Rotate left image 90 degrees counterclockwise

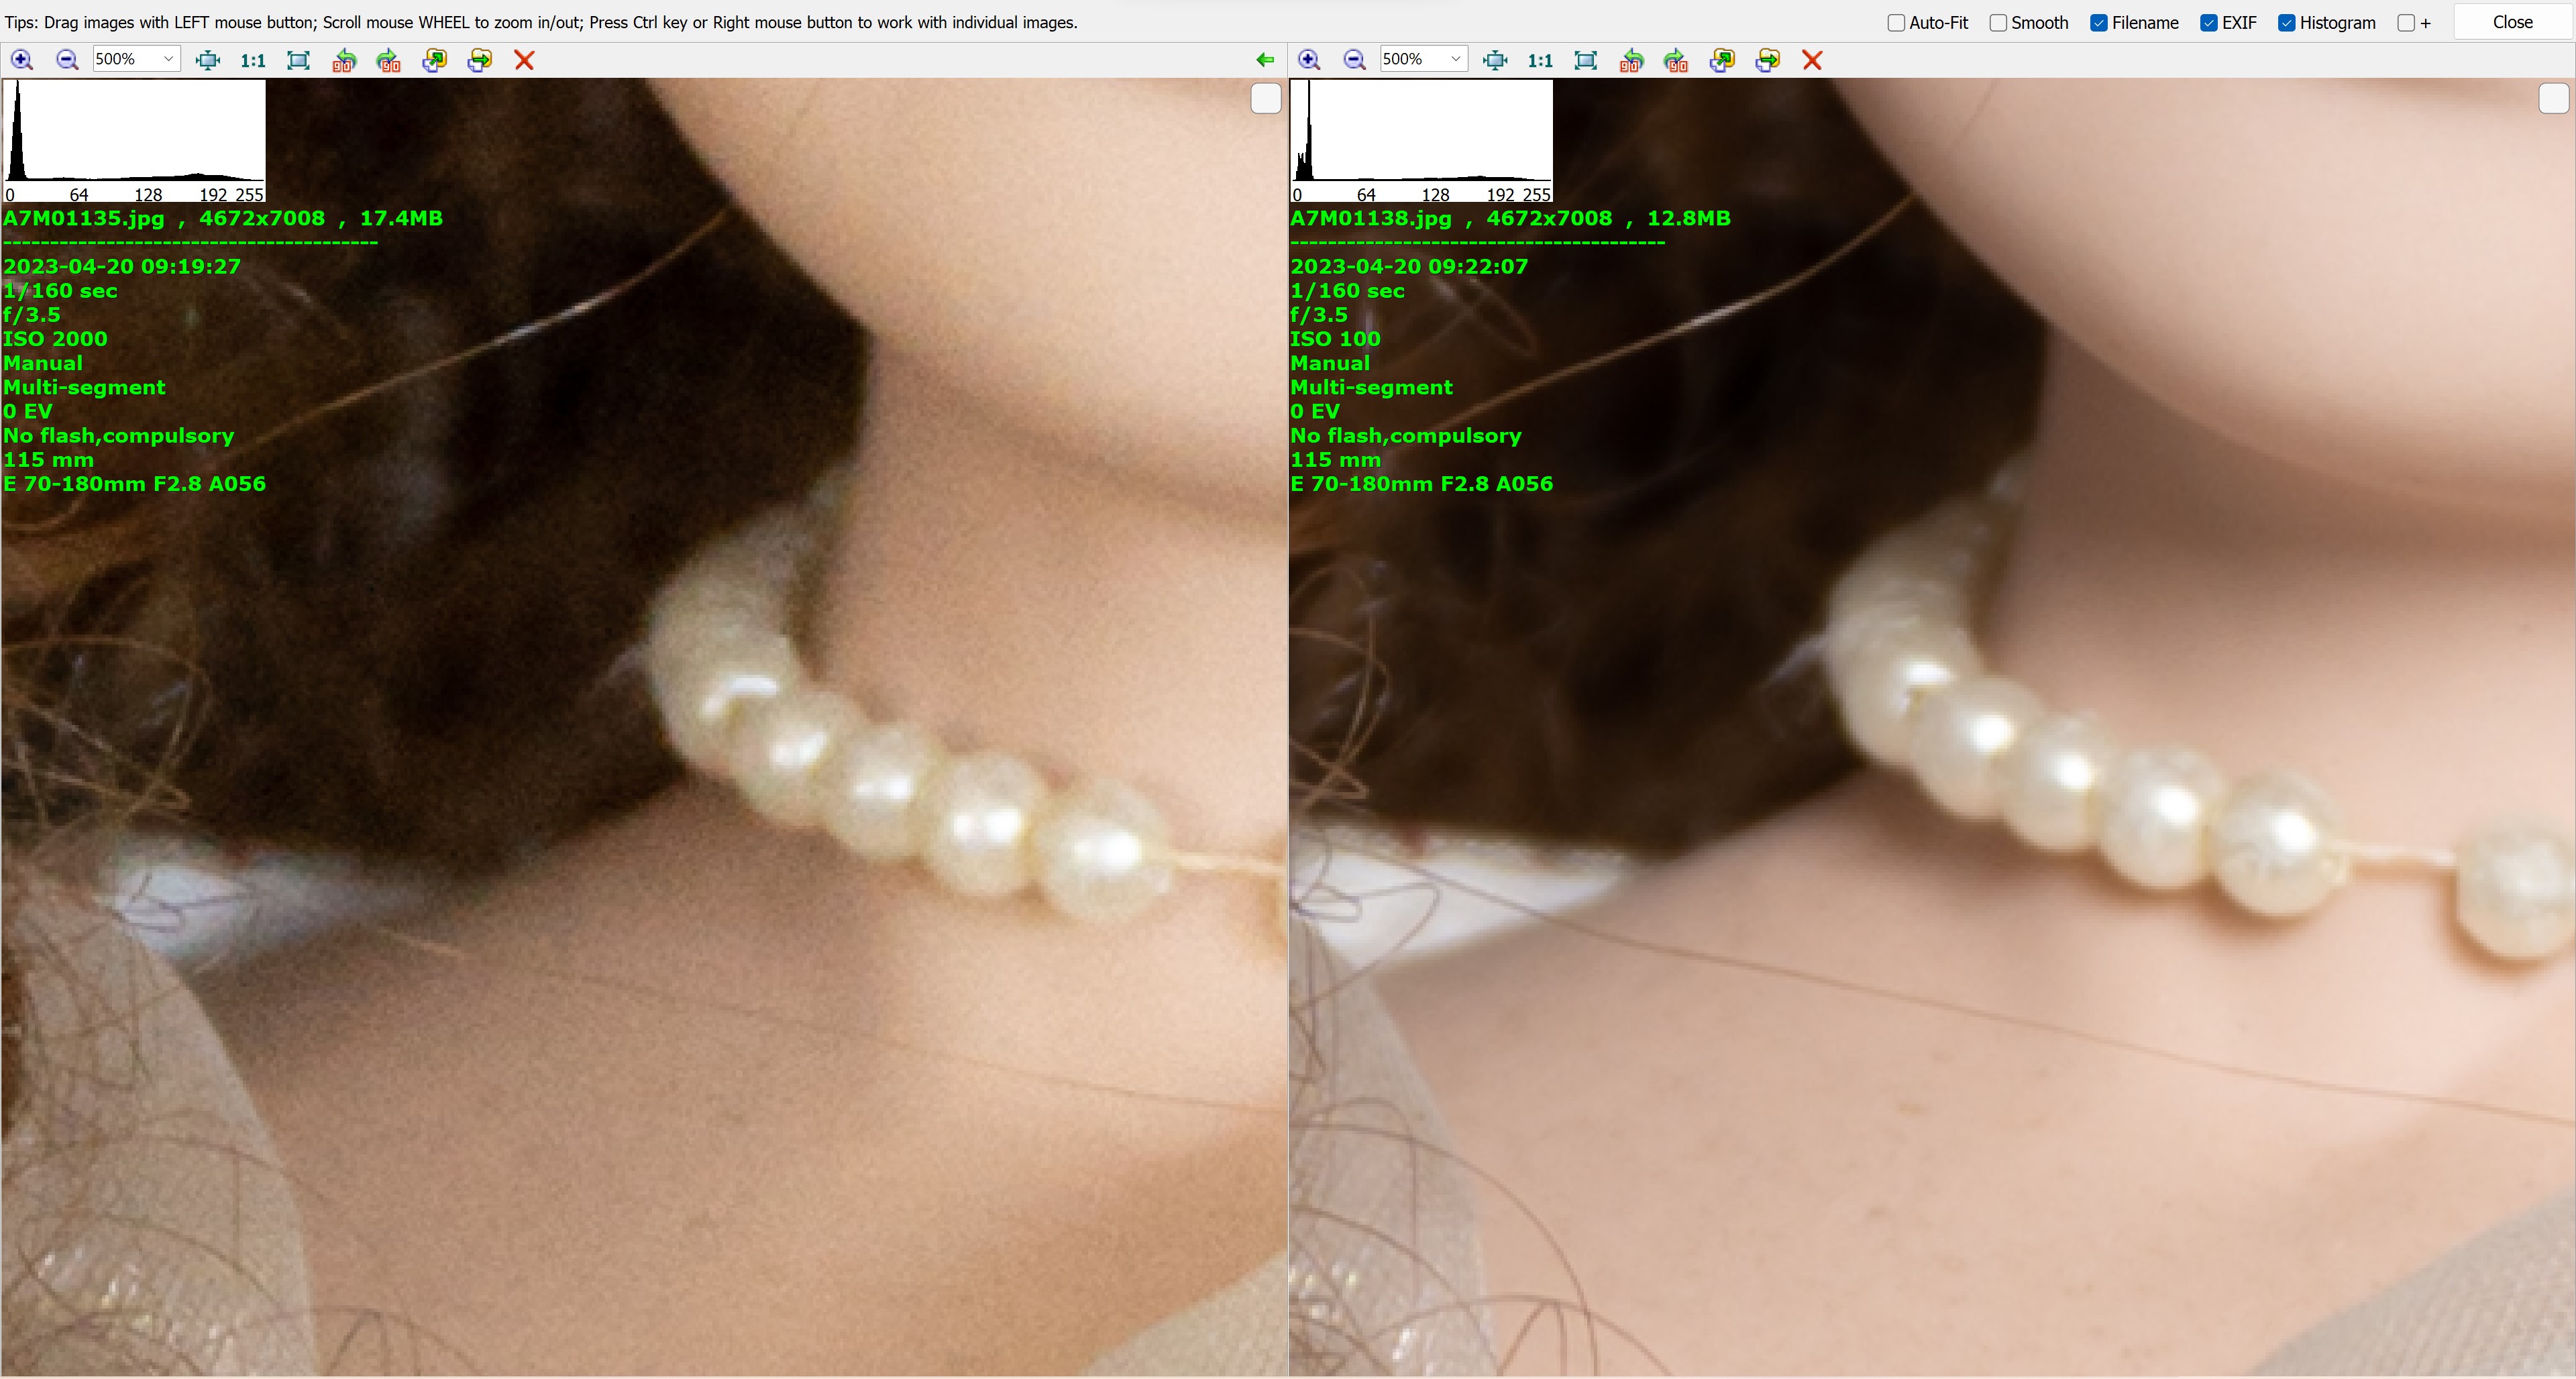(344, 60)
